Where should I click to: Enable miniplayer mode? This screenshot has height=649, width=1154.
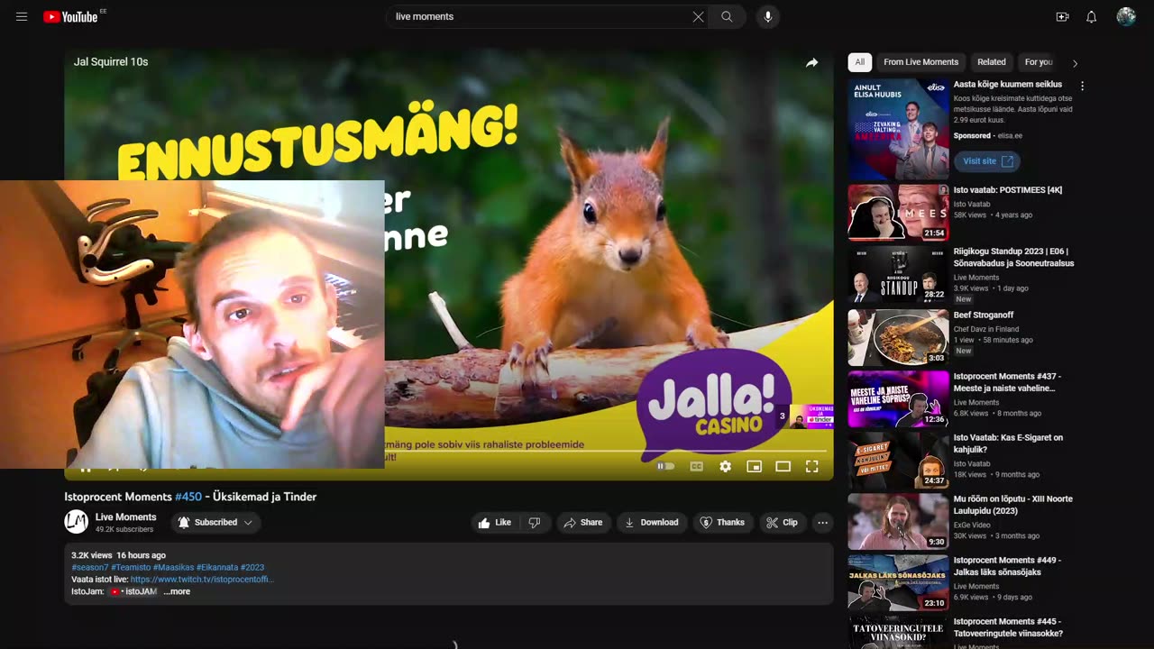click(x=754, y=466)
